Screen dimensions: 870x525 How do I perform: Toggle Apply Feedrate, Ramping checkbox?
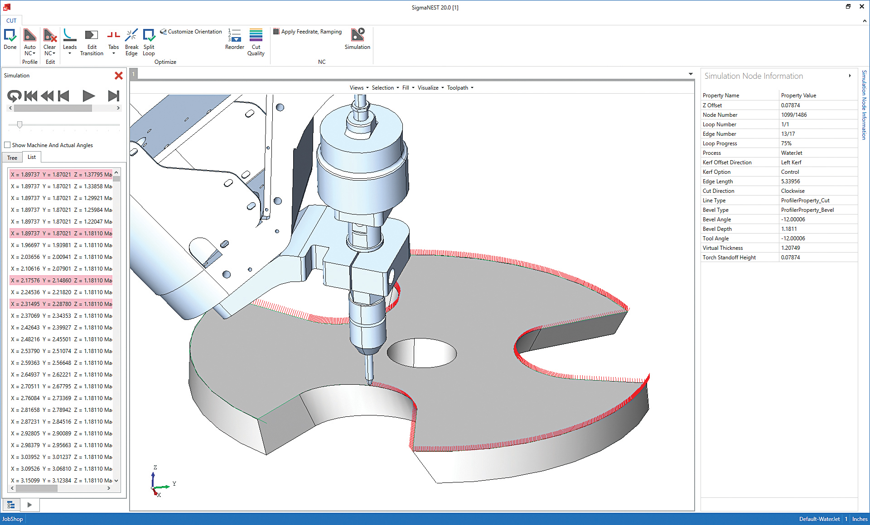tap(276, 32)
